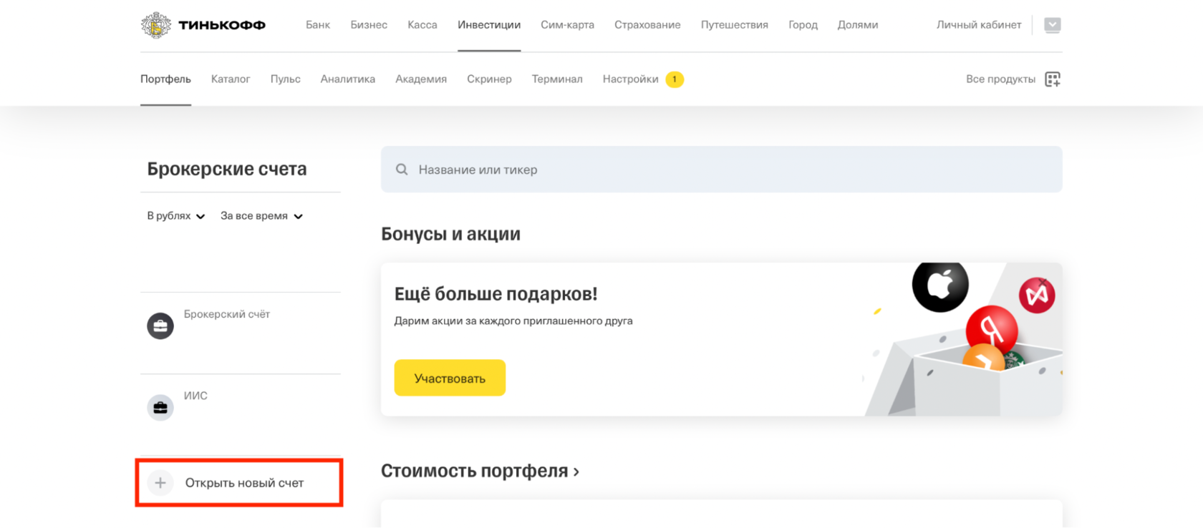Click the plus icon for new account
This screenshot has width=1203, height=528.
click(160, 483)
